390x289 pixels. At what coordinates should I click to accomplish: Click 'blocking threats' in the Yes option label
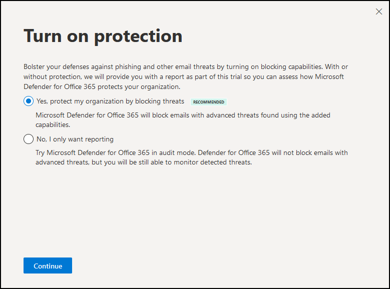[160, 101]
